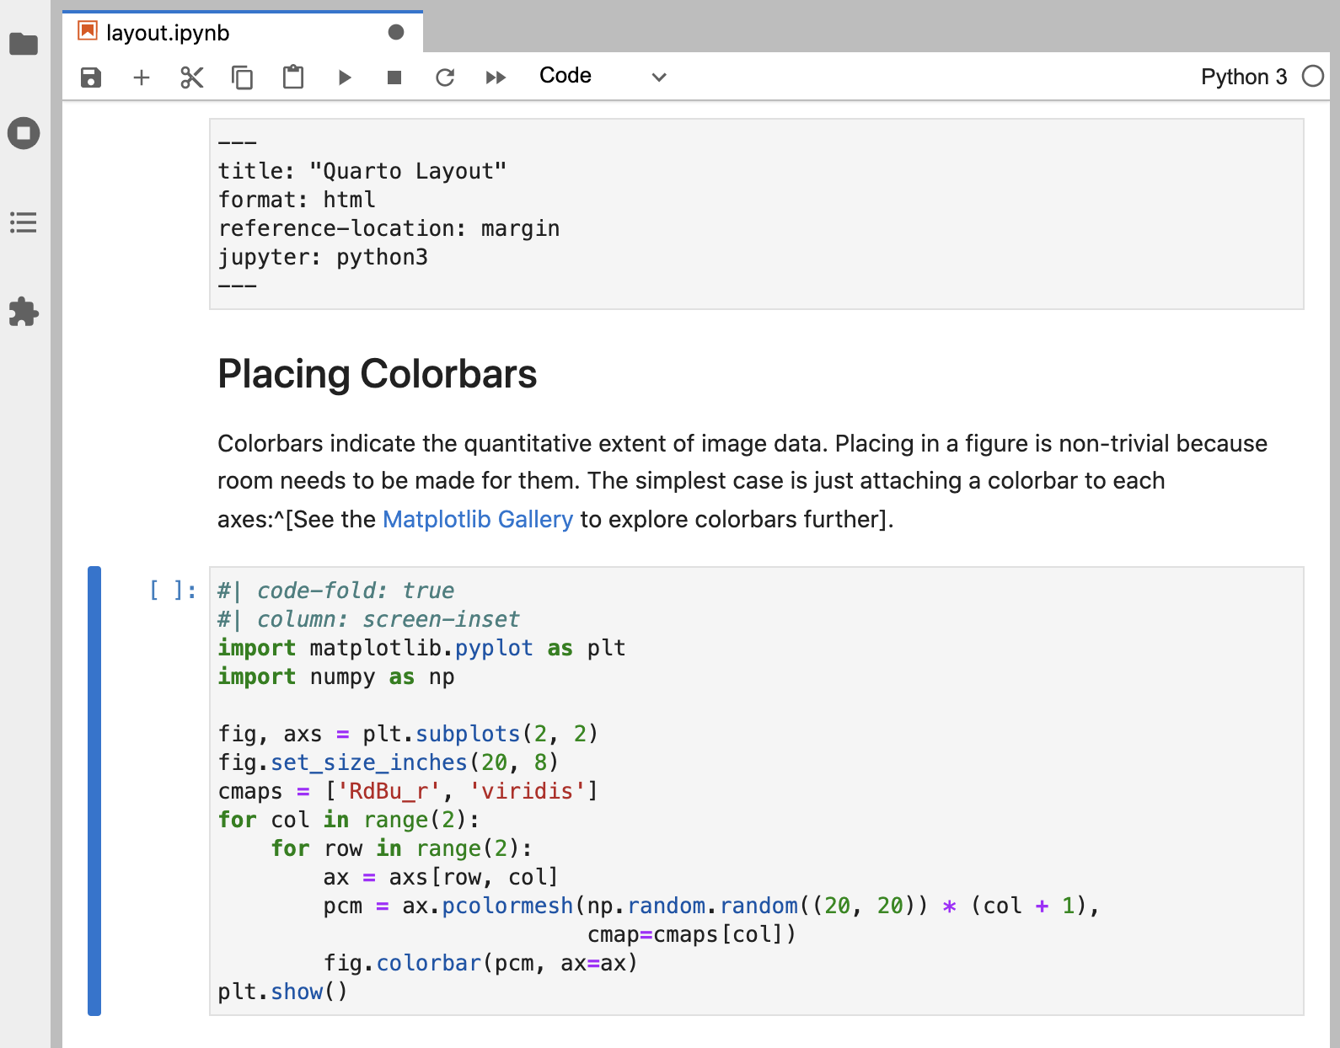
Task: Copy the selected cell
Action: (243, 78)
